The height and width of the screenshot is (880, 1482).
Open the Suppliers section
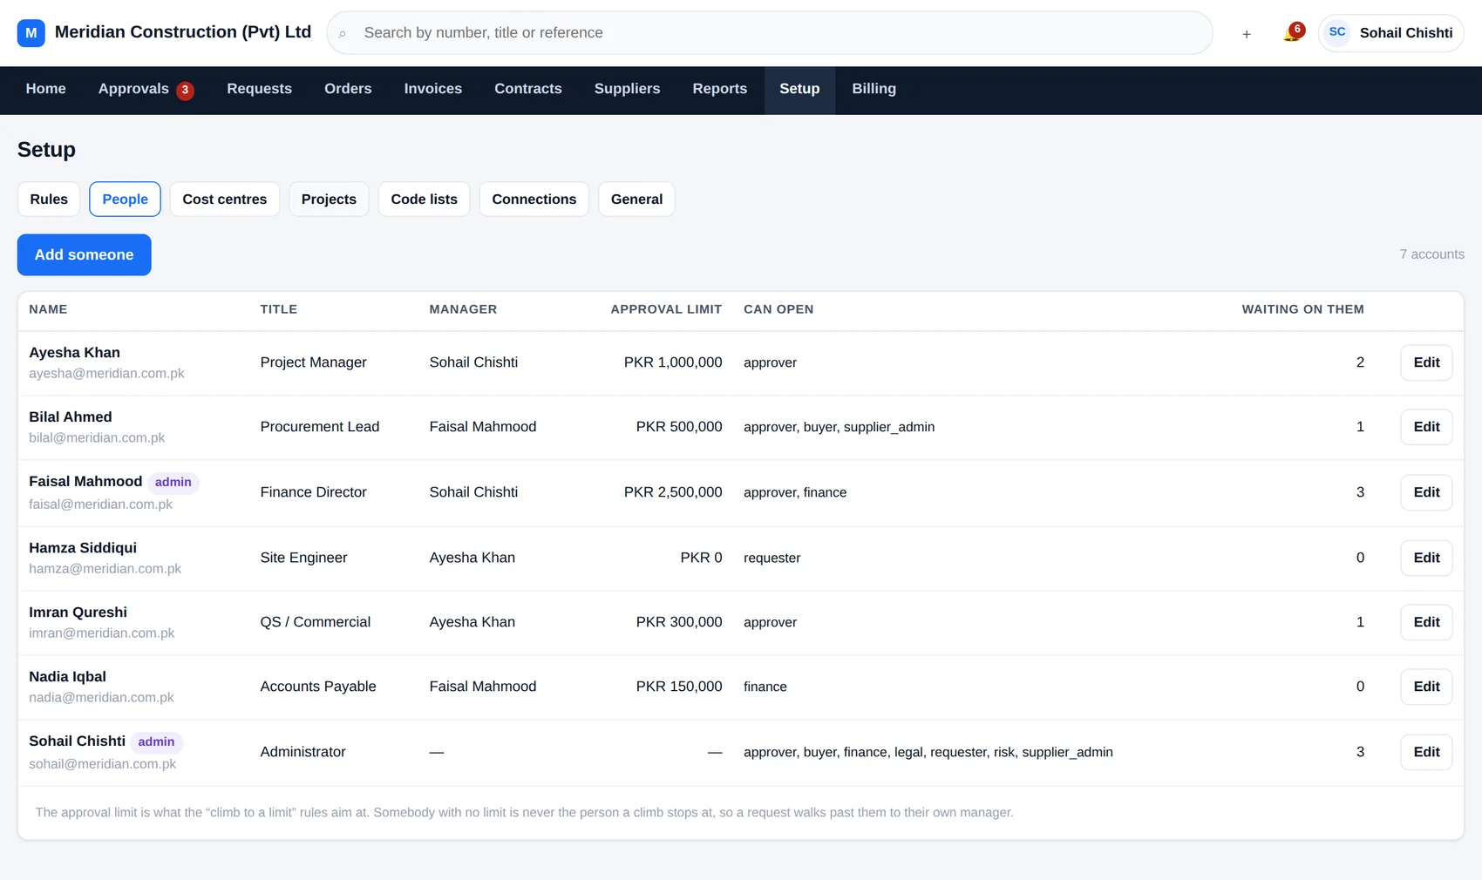628,89
